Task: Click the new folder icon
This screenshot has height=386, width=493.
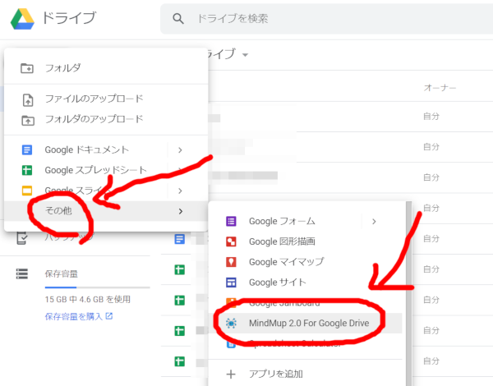Action: coord(27,68)
